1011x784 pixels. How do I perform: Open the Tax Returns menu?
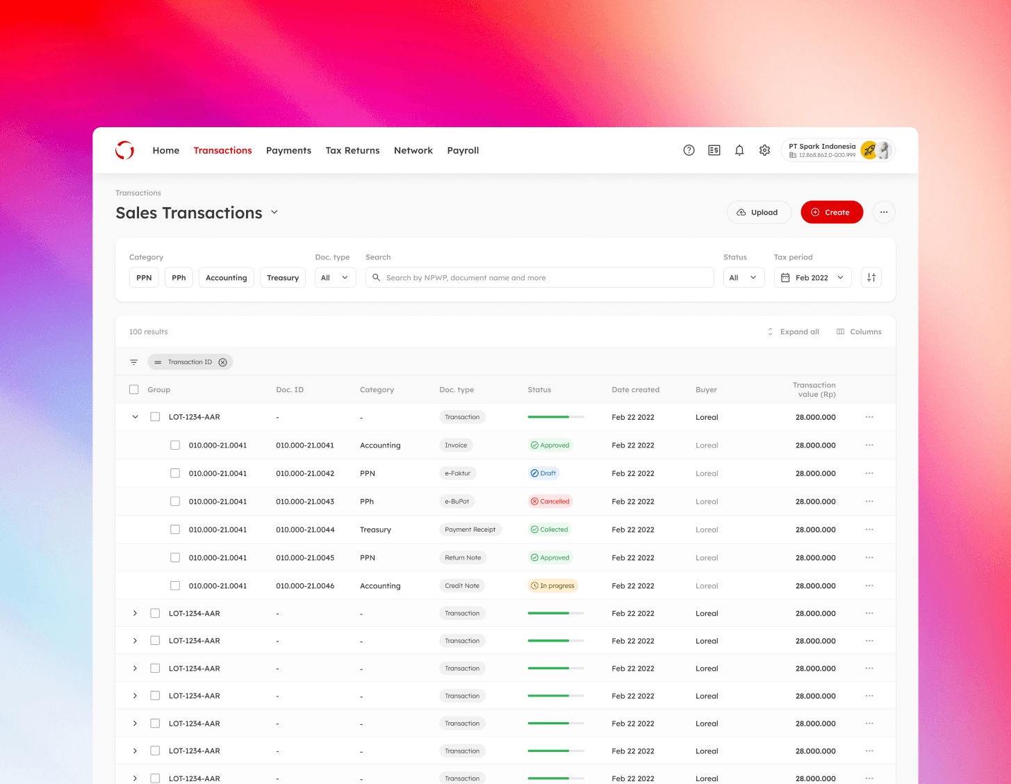point(352,150)
